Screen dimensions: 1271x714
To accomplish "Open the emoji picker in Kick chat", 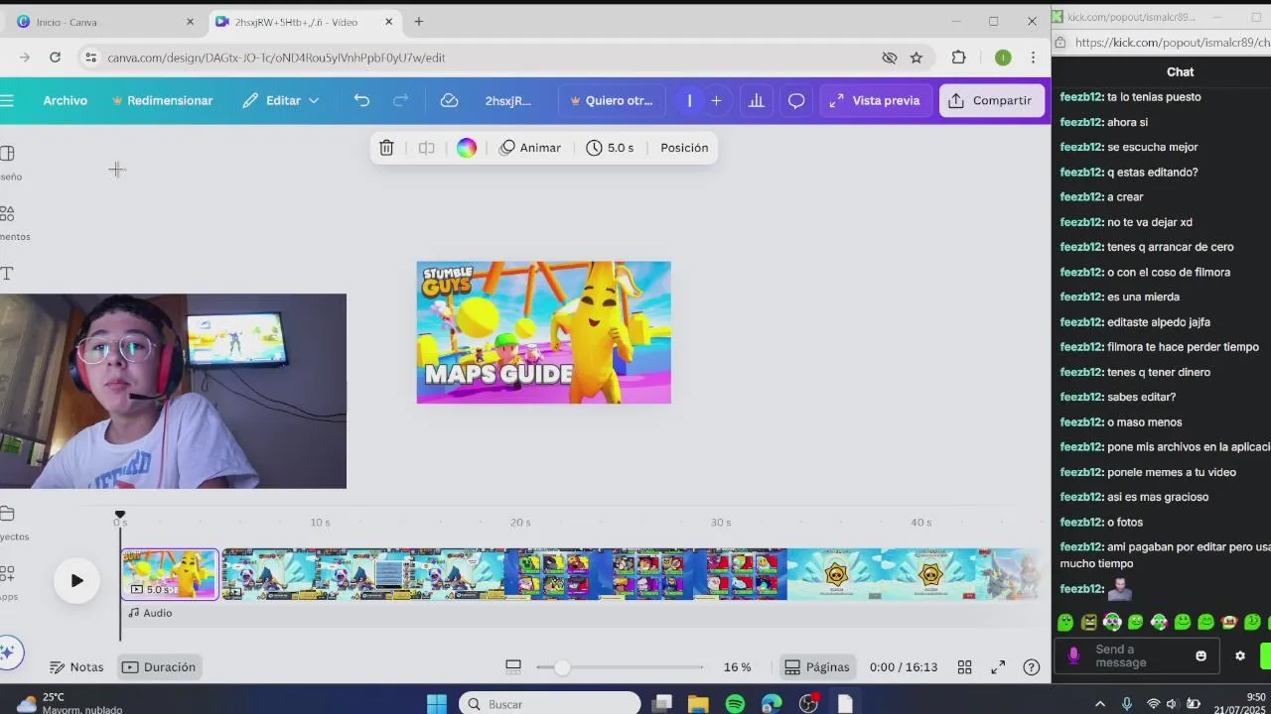I will pyautogui.click(x=1200, y=655).
